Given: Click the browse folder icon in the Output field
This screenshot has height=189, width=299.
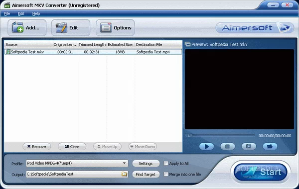Looking at the screenshot, I should point(124,174).
